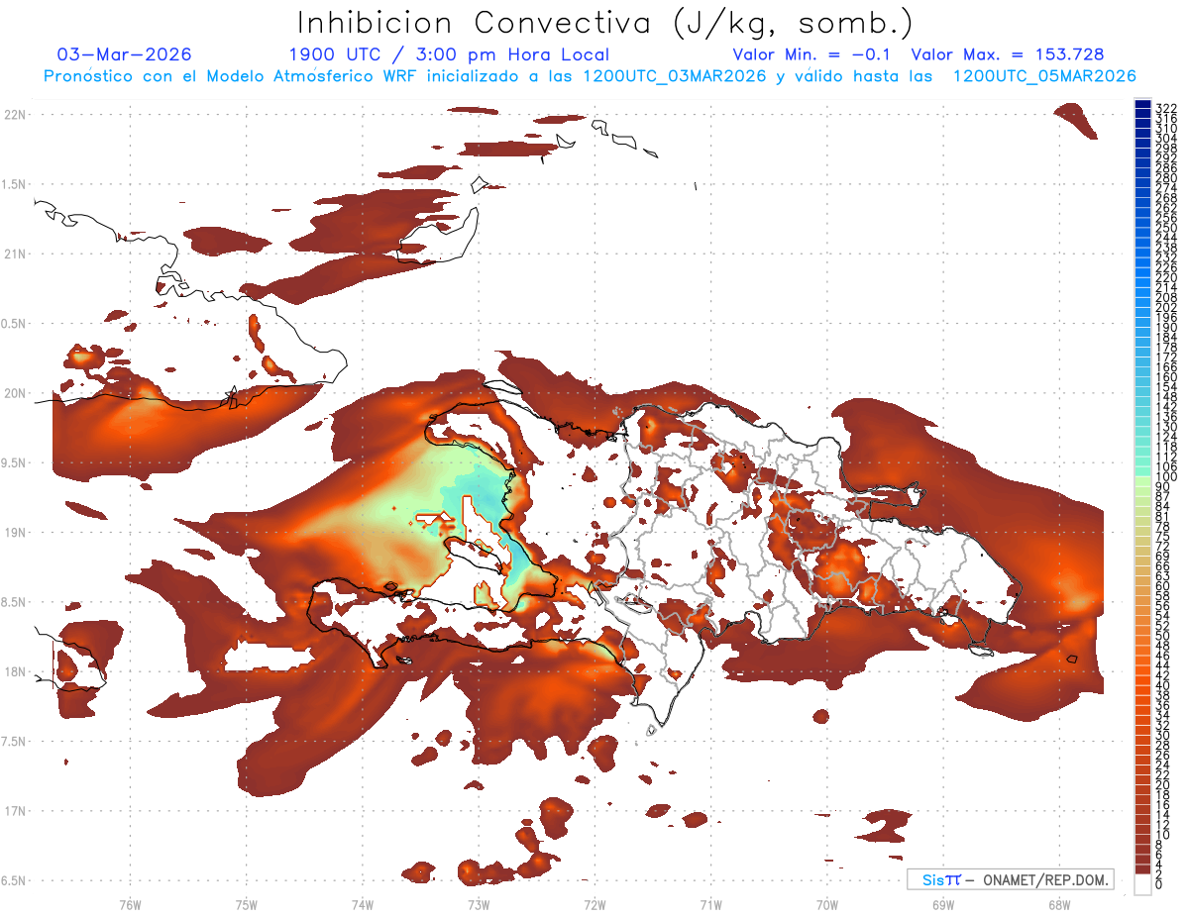Click the '9.5N' latitude label
This screenshot has width=1189, height=918.
15,462
